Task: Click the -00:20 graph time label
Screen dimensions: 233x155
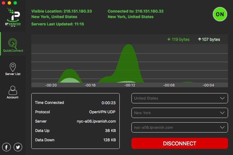Action: coord(51,85)
